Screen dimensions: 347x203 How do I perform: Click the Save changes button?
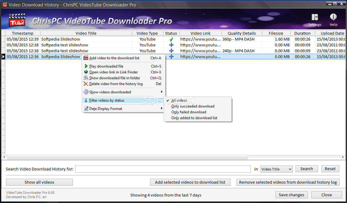[x=292, y=195]
